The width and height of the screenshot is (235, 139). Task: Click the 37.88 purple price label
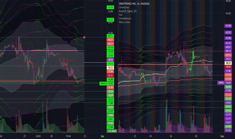coord(228,71)
